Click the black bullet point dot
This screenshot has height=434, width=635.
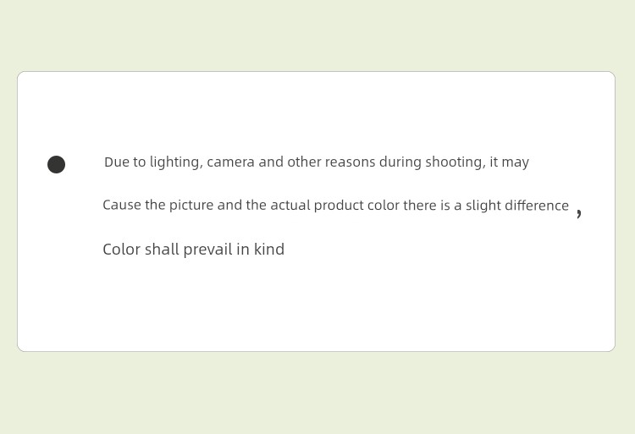(x=56, y=165)
